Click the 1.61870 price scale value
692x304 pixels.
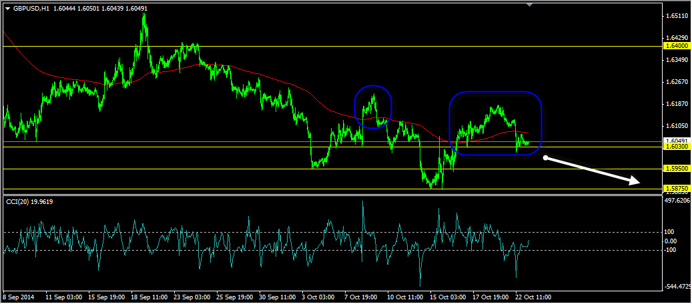click(677, 104)
